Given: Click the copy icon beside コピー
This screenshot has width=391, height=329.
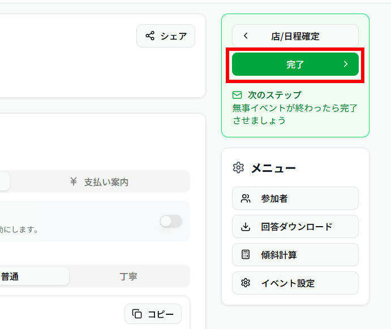Looking at the screenshot, I should pos(137,314).
